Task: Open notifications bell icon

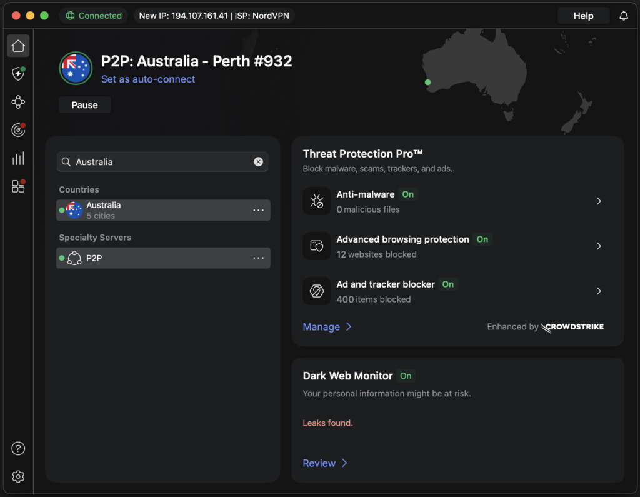Action: click(623, 16)
